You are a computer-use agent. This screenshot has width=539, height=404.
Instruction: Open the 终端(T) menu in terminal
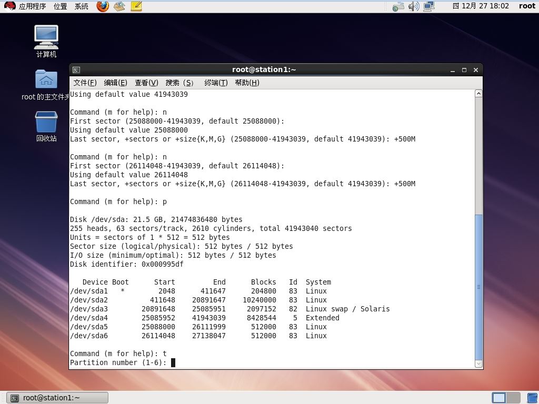point(216,83)
